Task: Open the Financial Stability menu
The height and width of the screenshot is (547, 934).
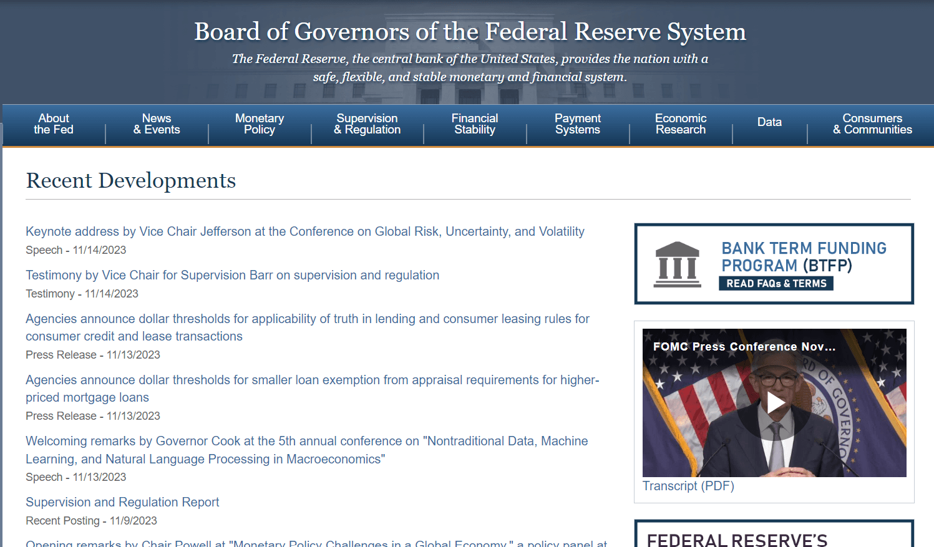Action: point(475,124)
